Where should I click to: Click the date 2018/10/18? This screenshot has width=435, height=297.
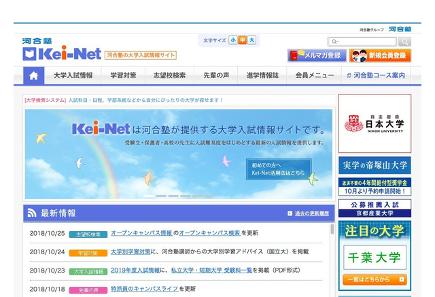pos(47,289)
